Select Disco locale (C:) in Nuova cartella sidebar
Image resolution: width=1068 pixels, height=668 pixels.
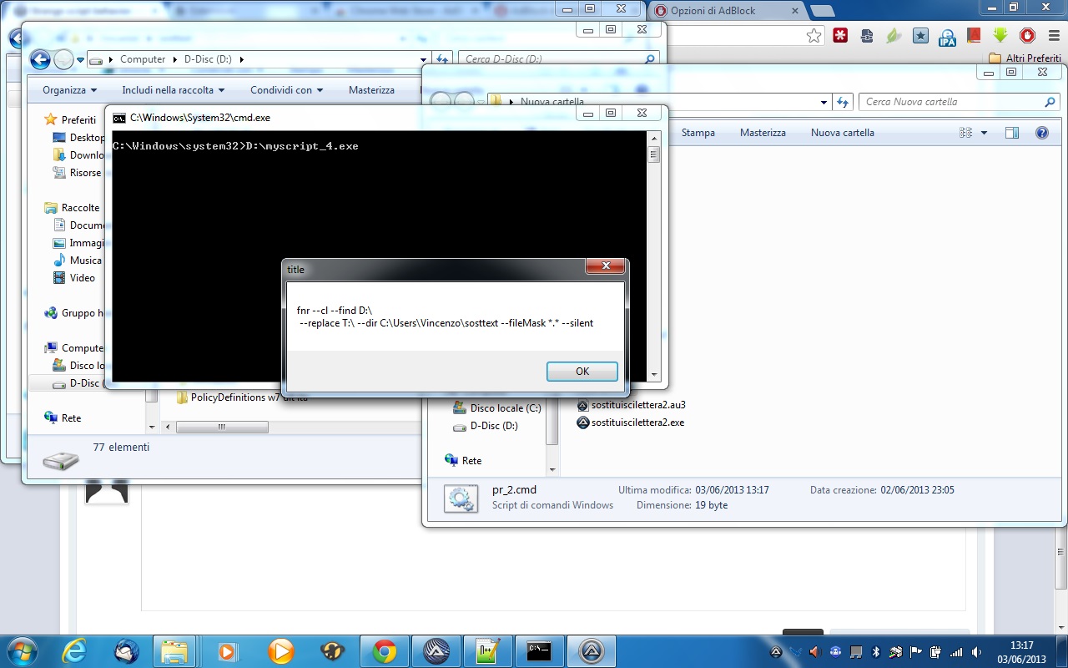coord(497,408)
